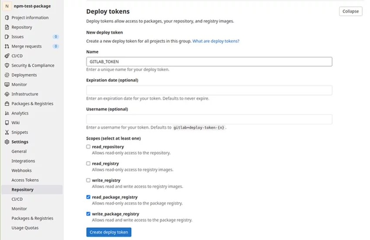Click the CI/CD rocket icon

click(7, 56)
